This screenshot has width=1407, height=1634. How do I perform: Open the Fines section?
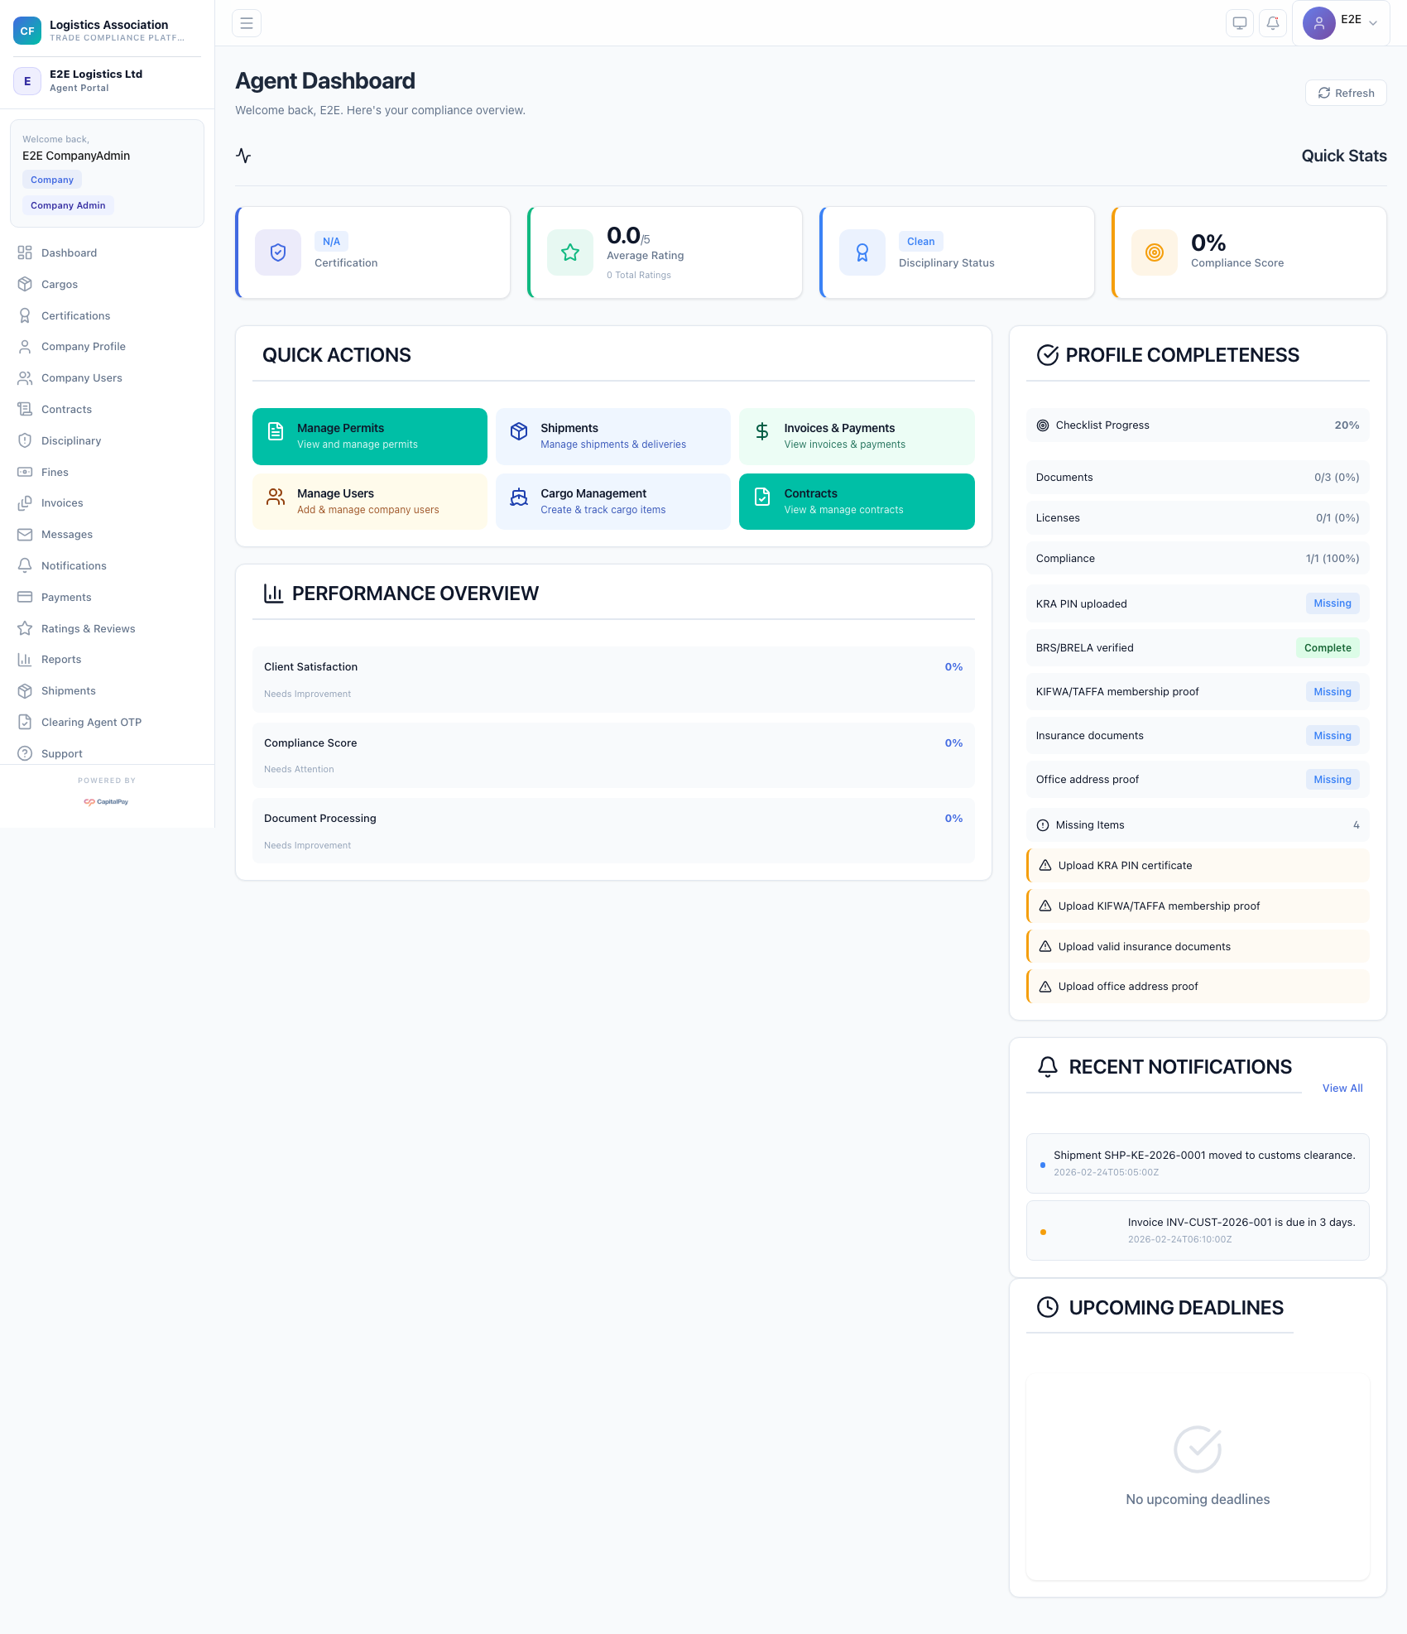[x=55, y=472]
